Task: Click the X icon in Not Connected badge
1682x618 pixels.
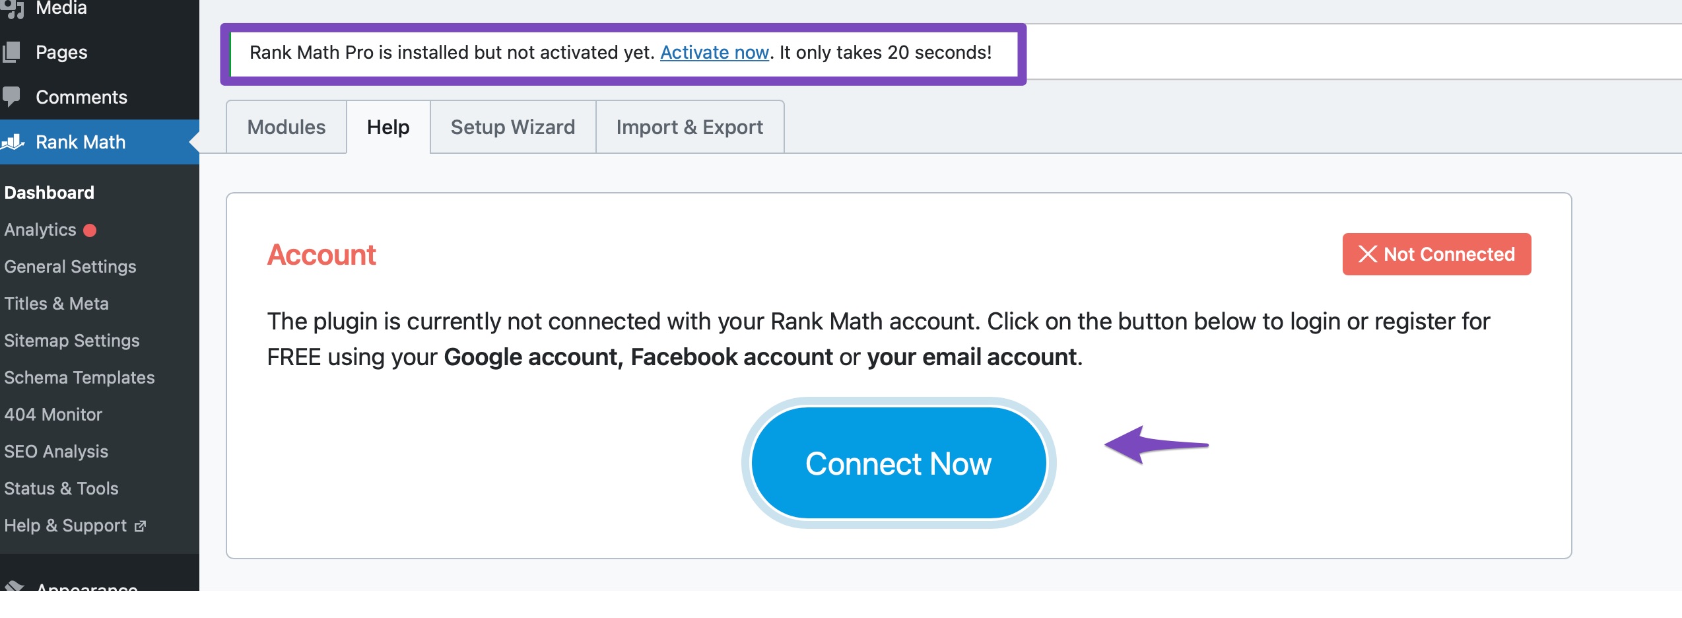Action: pyautogui.click(x=1368, y=254)
